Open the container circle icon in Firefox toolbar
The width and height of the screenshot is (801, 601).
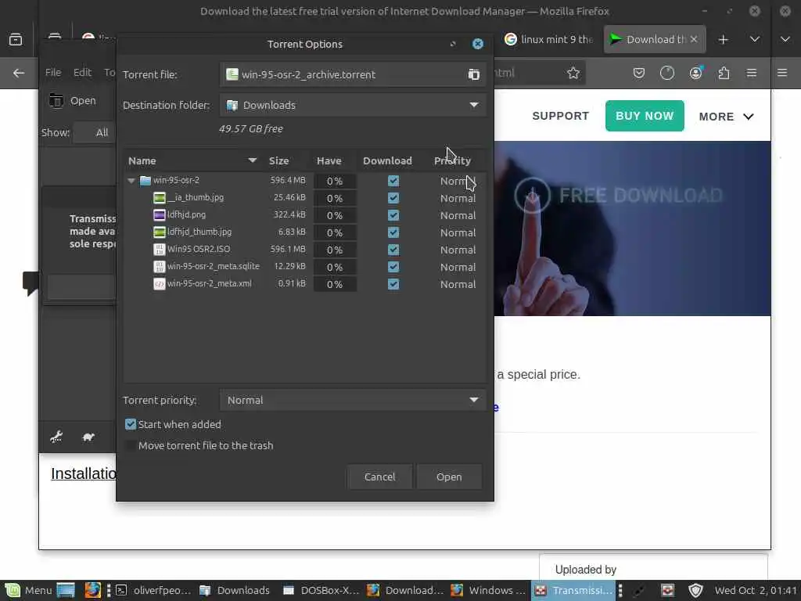coord(667,73)
